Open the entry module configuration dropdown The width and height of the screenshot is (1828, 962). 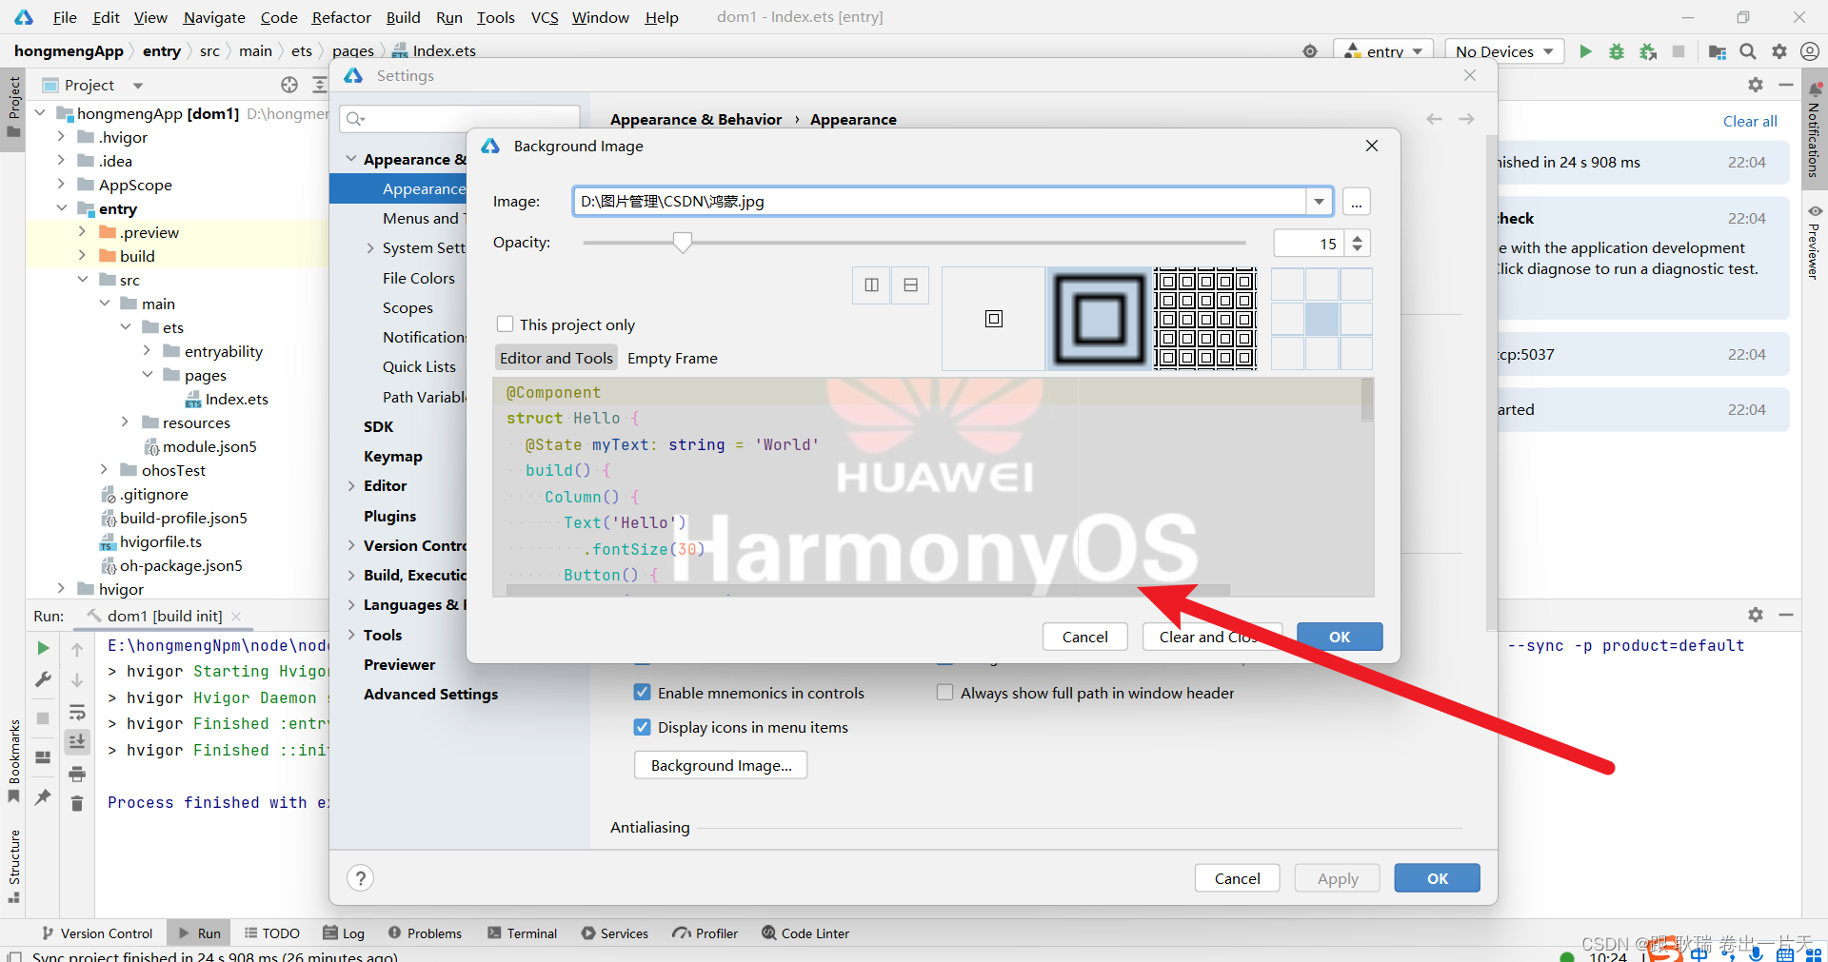coord(1383,51)
